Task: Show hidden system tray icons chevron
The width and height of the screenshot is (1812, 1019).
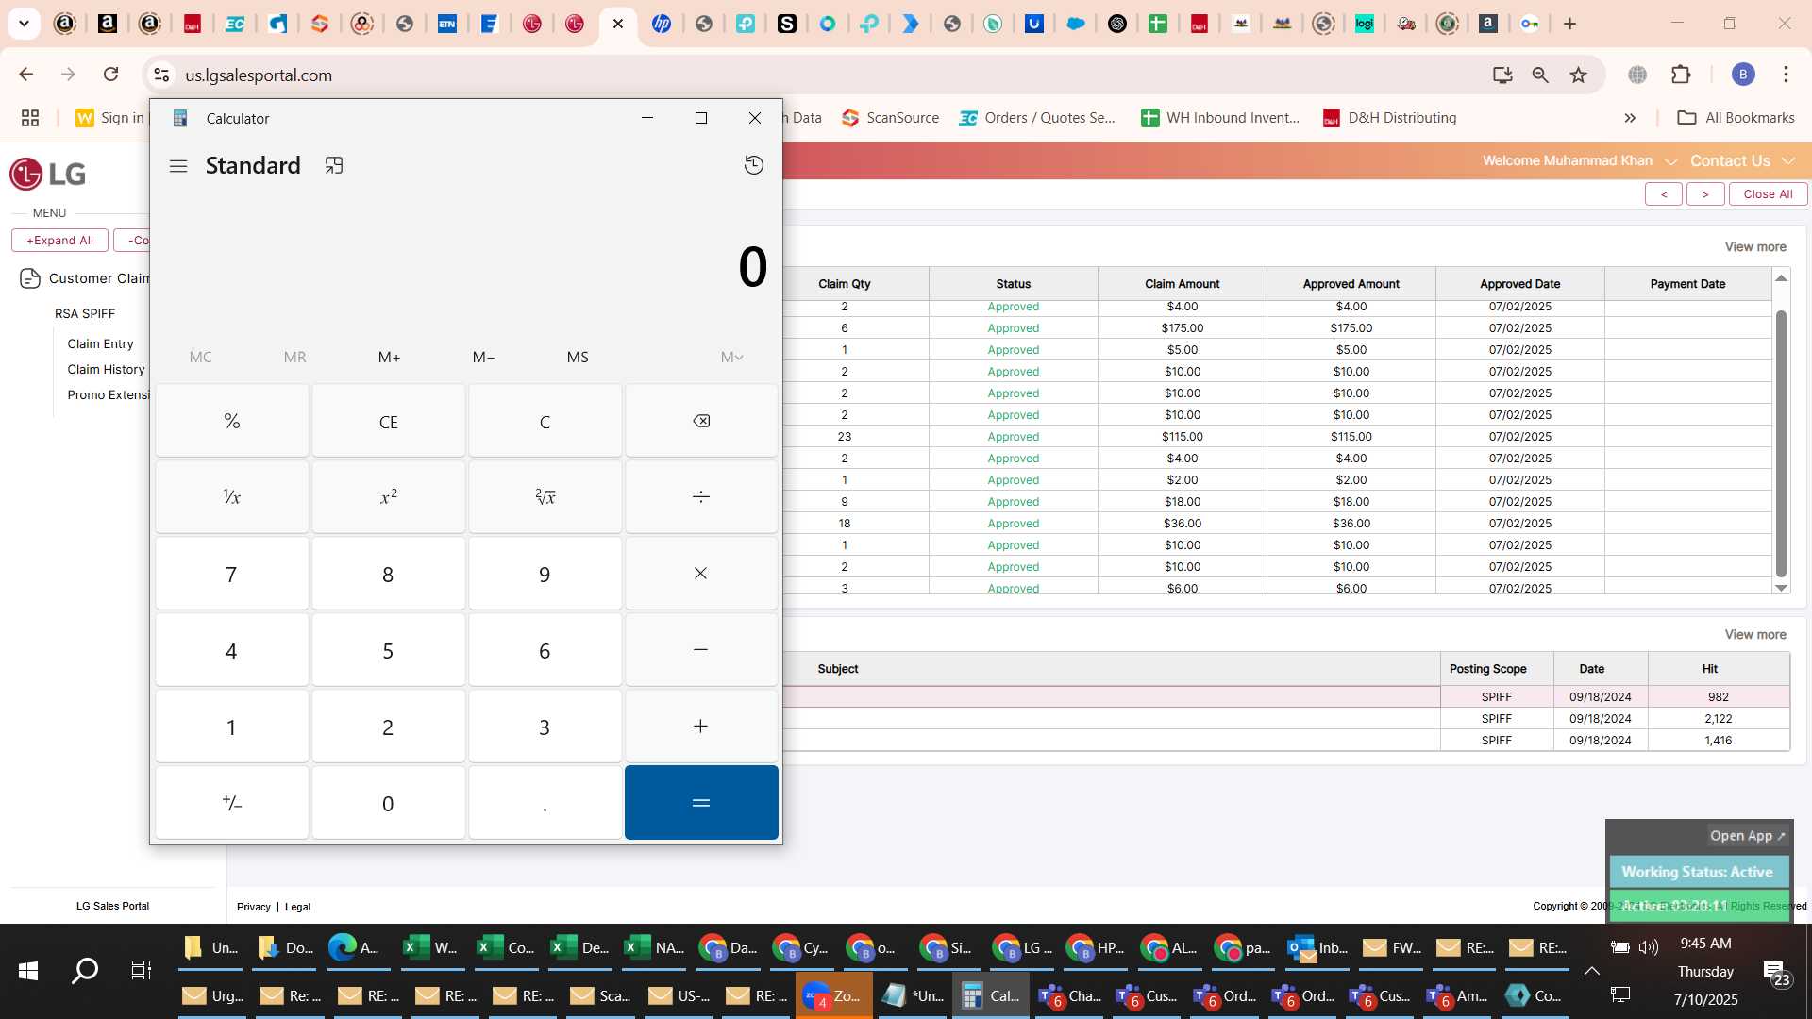Action: point(1591,971)
